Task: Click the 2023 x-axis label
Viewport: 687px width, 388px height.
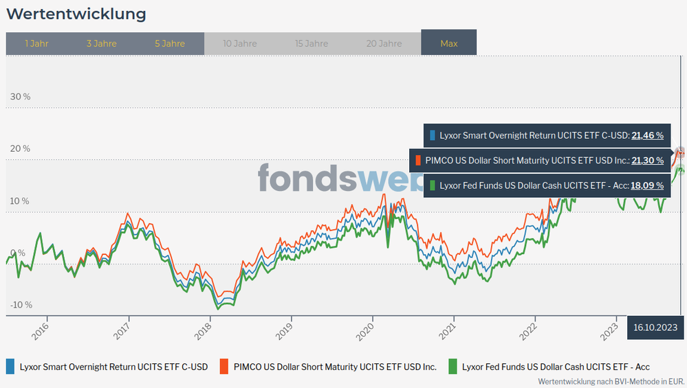Action: click(609, 332)
